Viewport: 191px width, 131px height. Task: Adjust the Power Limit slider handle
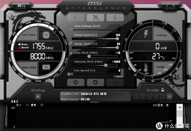coord(117,39)
